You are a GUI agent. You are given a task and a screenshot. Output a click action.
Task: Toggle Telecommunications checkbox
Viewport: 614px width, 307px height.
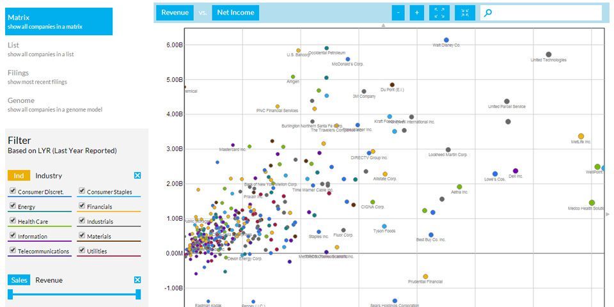[13, 250]
